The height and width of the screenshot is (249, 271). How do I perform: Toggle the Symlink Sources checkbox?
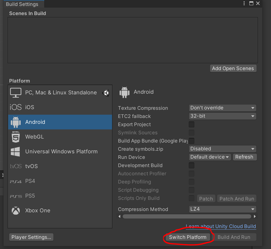(x=191, y=133)
